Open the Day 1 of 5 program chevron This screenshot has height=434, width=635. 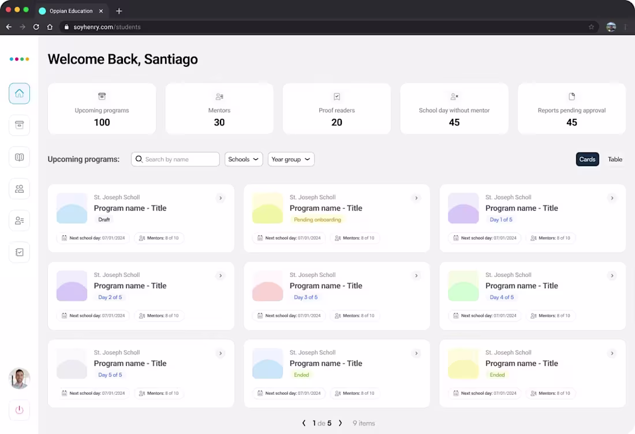[612, 198]
